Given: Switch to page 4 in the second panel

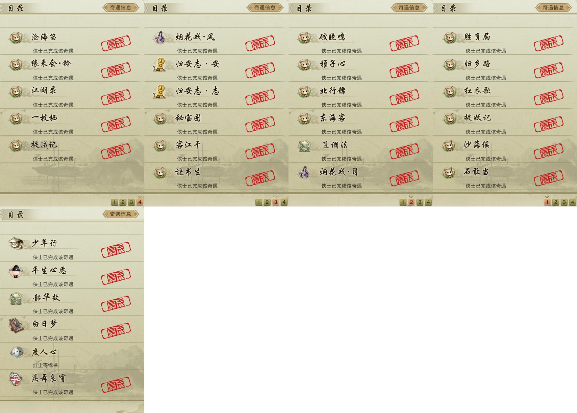Looking at the screenshot, I should click(x=284, y=202).
